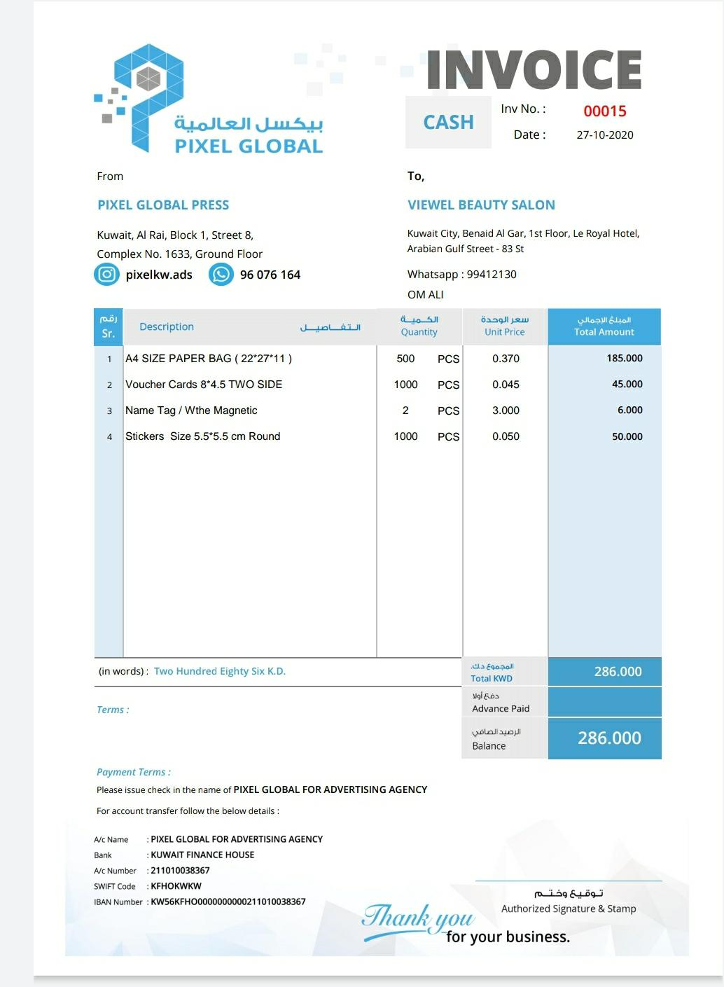Click the VIEWEL BEAUTY SALON heading
Screen dimensions: 724x987
click(481, 205)
